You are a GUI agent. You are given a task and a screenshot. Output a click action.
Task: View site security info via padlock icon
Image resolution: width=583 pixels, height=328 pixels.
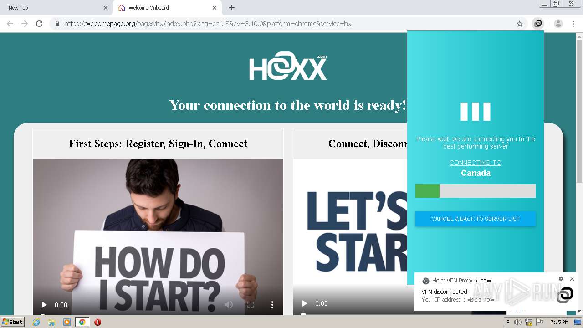[57, 24]
